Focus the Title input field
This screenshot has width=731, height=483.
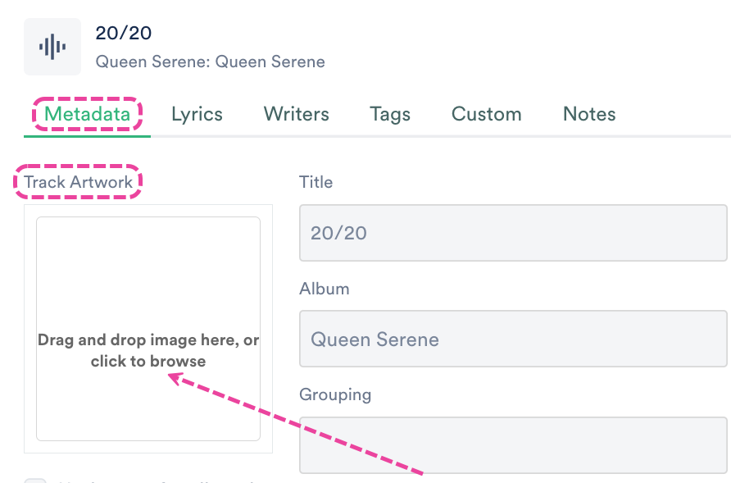pos(513,233)
